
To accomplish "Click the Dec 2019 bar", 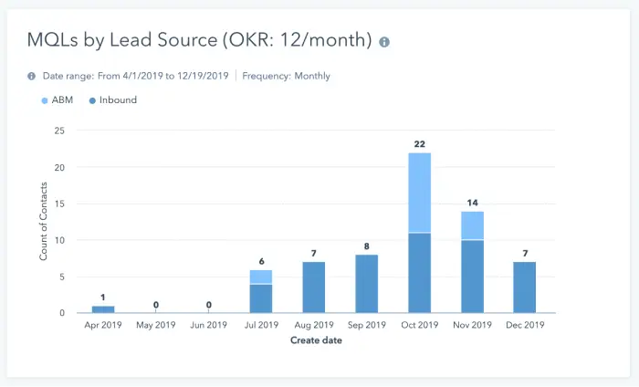I will click(x=525, y=288).
